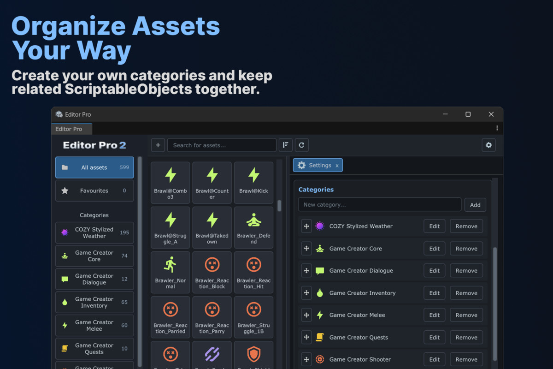This screenshot has width=553, height=369.
Task: Click move handle for Game Creator Core
Action: click(x=306, y=248)
